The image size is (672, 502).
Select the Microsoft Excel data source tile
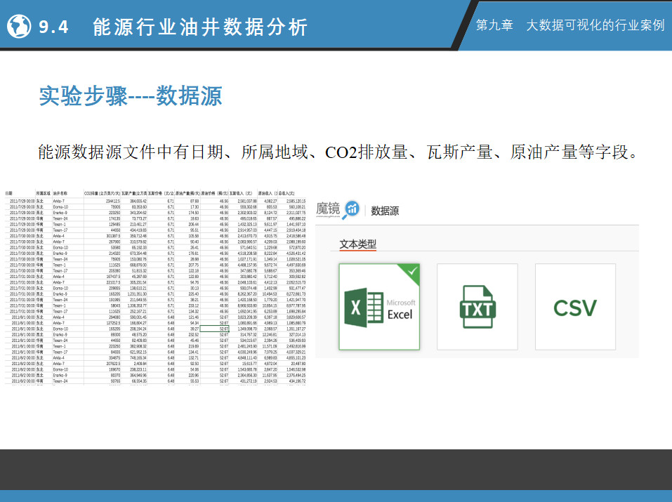point(379,307)
